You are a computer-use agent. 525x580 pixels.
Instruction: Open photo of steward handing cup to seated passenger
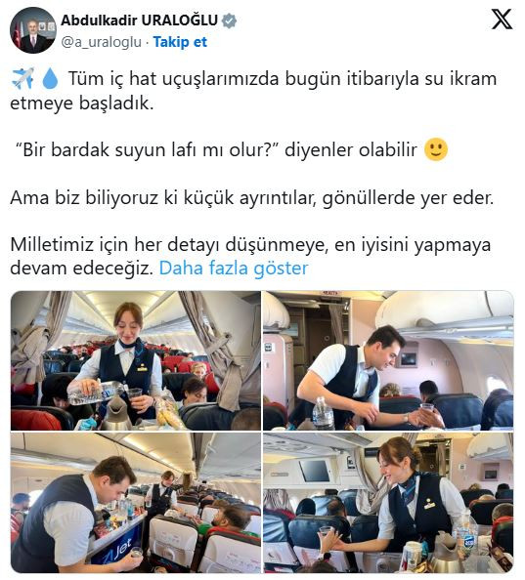click(388, 360)
